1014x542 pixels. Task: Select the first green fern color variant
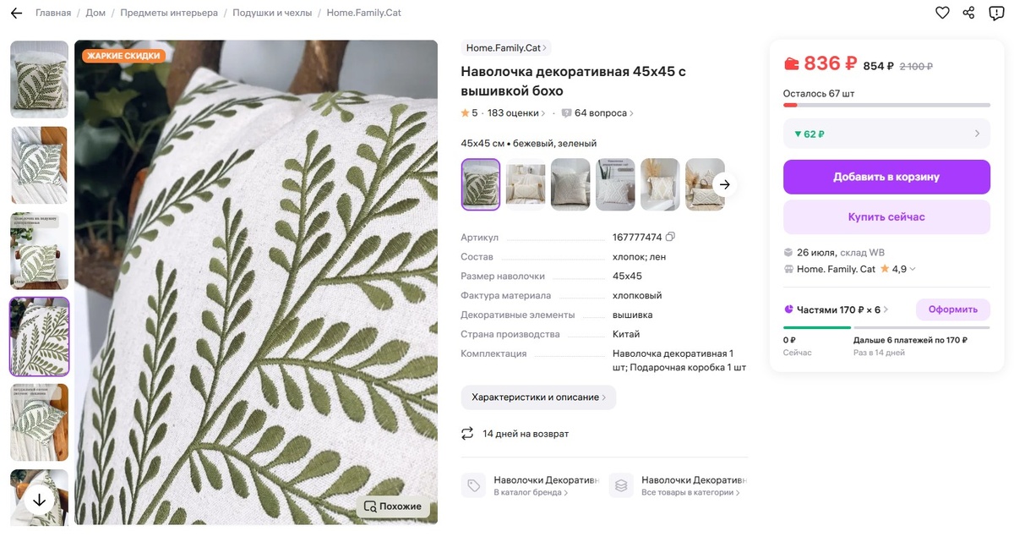(481, 184)
